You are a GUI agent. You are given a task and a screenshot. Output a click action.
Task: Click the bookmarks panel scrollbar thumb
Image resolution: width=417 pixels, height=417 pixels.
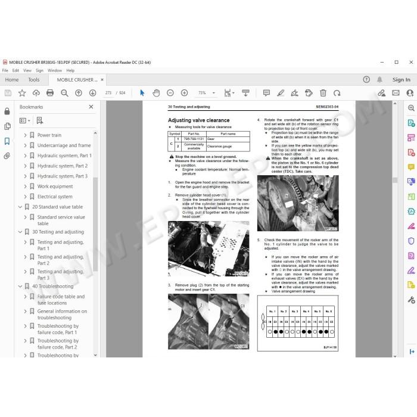point(95,223)
